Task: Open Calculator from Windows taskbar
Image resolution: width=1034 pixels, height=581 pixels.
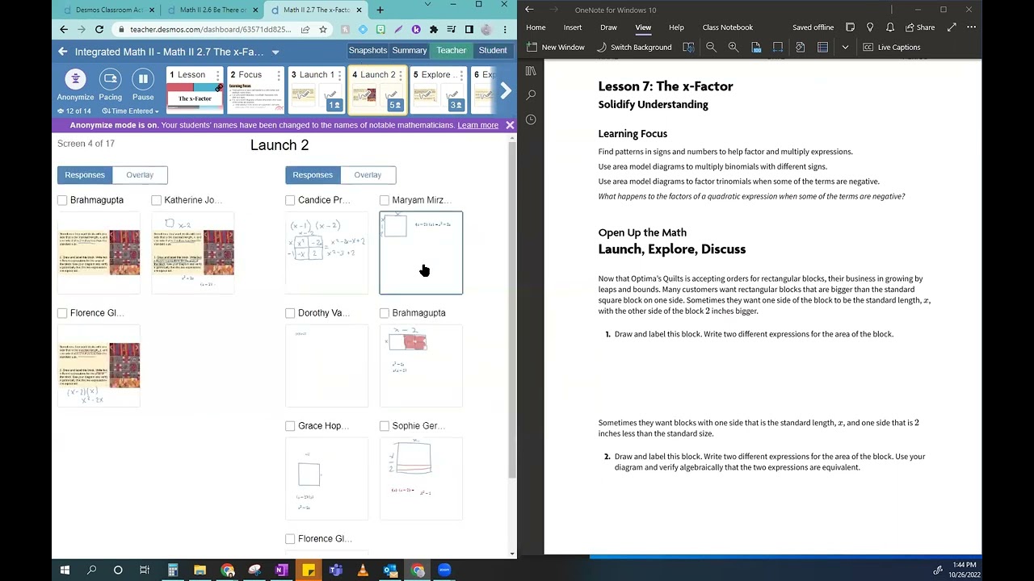Action: pyautogui.click(x=172, y=570)
